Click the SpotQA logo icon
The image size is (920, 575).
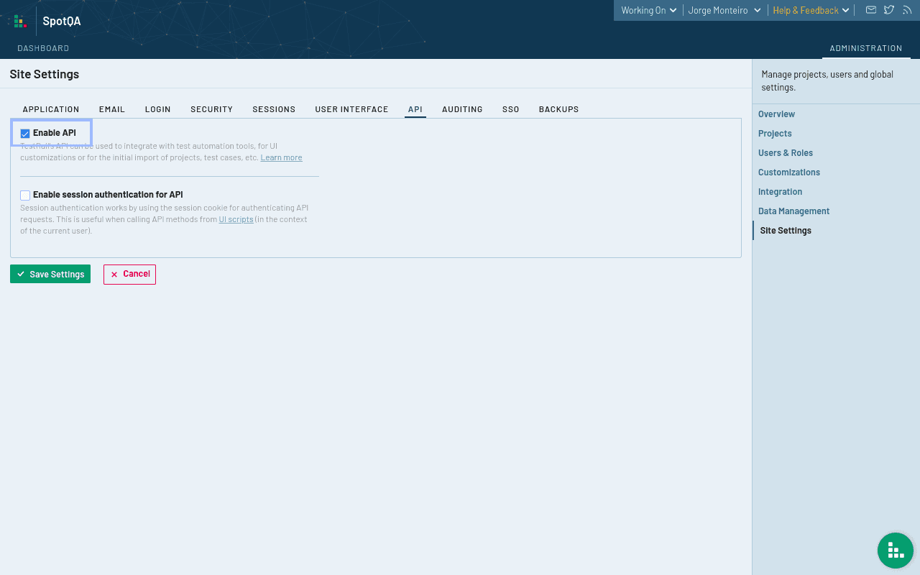(x=19, y=21)
